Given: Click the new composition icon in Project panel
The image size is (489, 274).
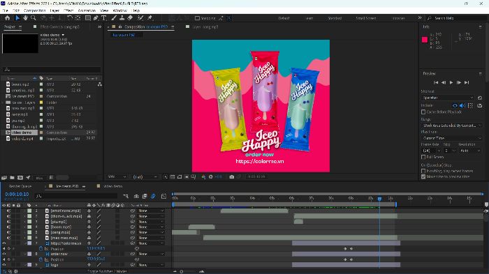Looking at the screenshot, I should (x=20, y=178).
